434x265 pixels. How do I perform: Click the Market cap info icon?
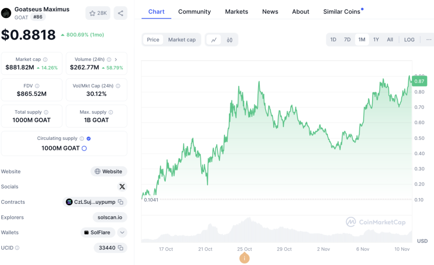45,59
